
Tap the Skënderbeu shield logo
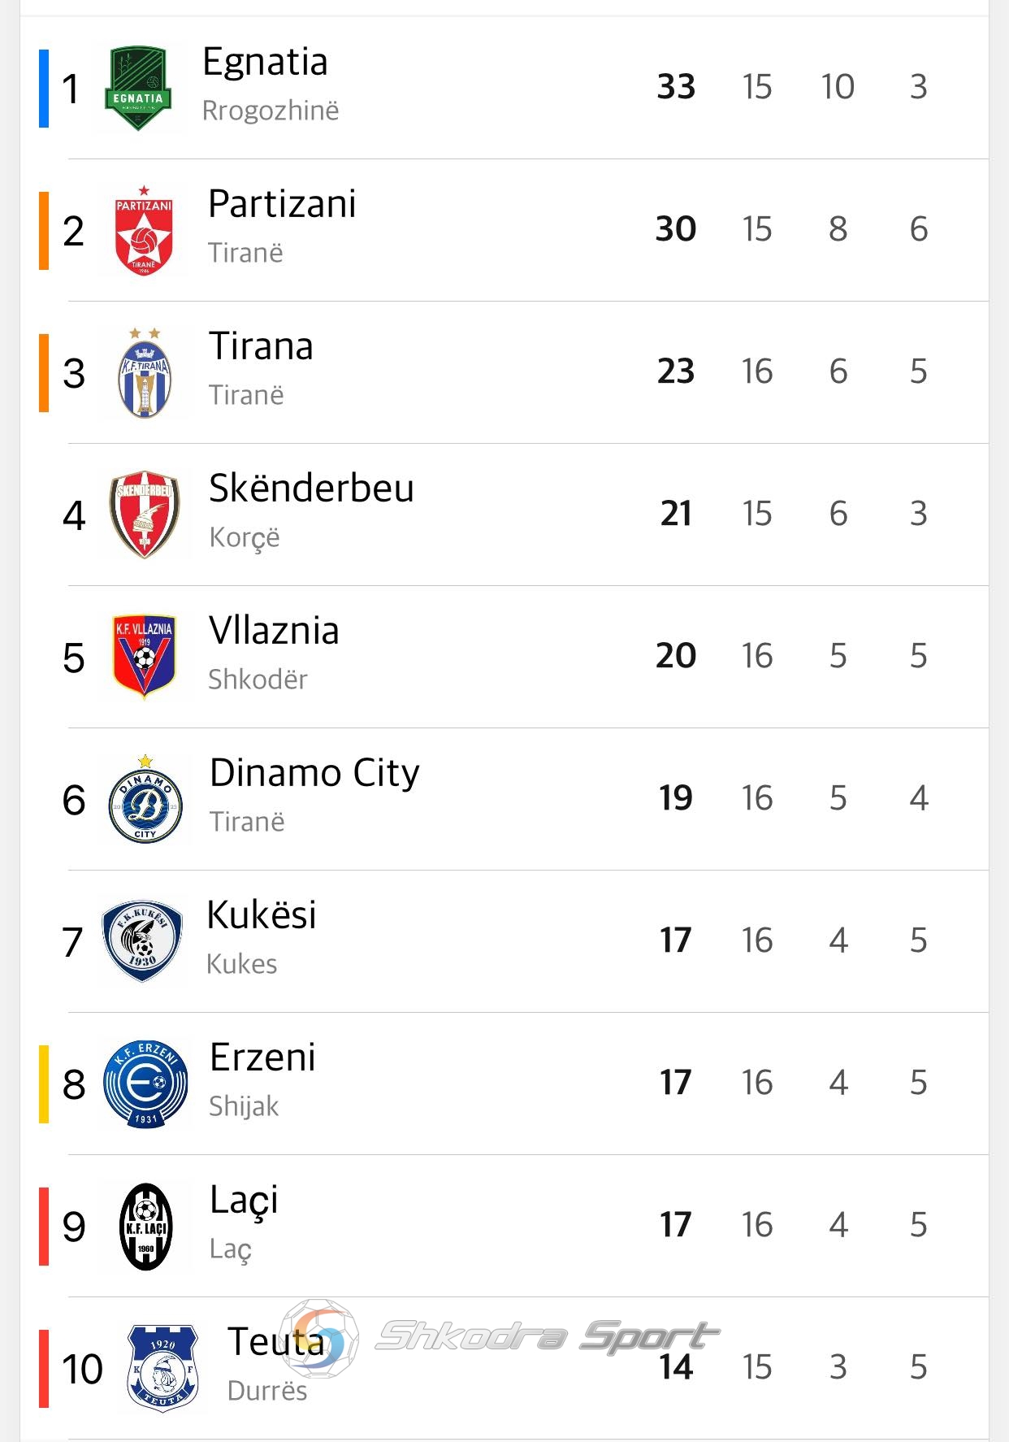tap(145, 515)
